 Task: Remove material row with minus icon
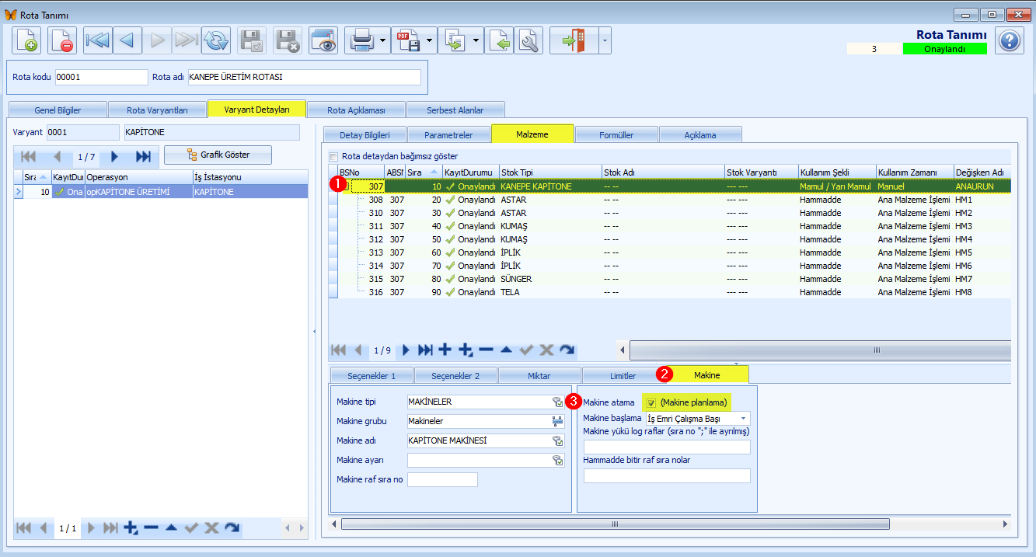486,350
